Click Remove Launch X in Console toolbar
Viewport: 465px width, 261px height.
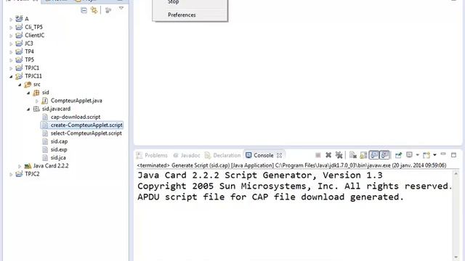328,155
